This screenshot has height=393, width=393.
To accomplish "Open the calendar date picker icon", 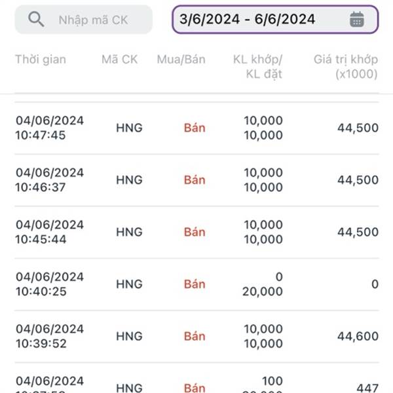I will (x=357, y=19).
